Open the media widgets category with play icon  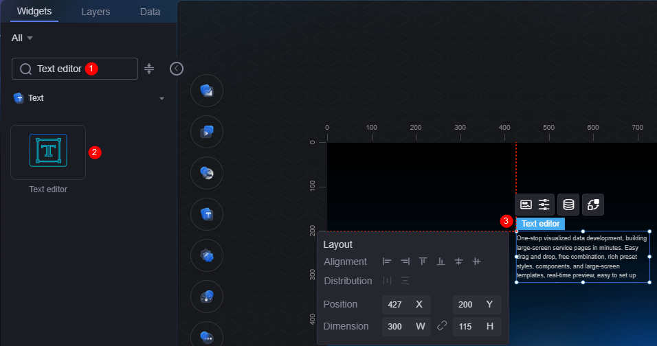click(207, 132)
